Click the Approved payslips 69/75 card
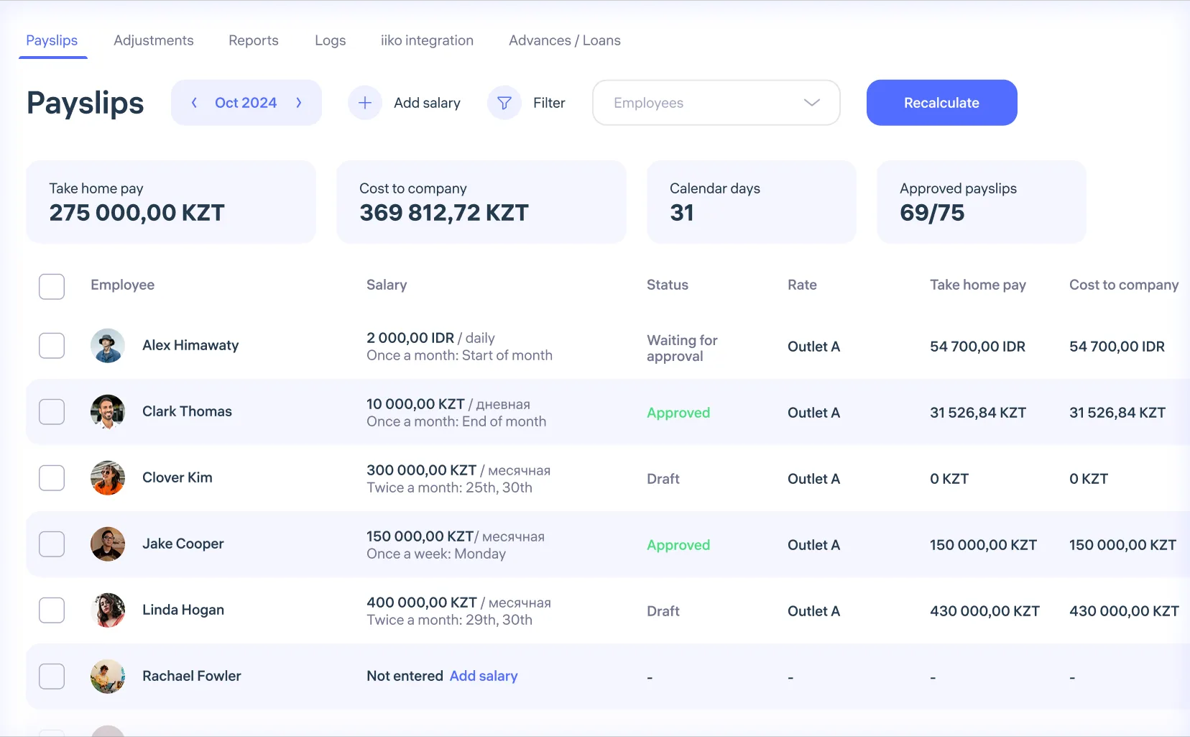 click(x=982, y=202)
